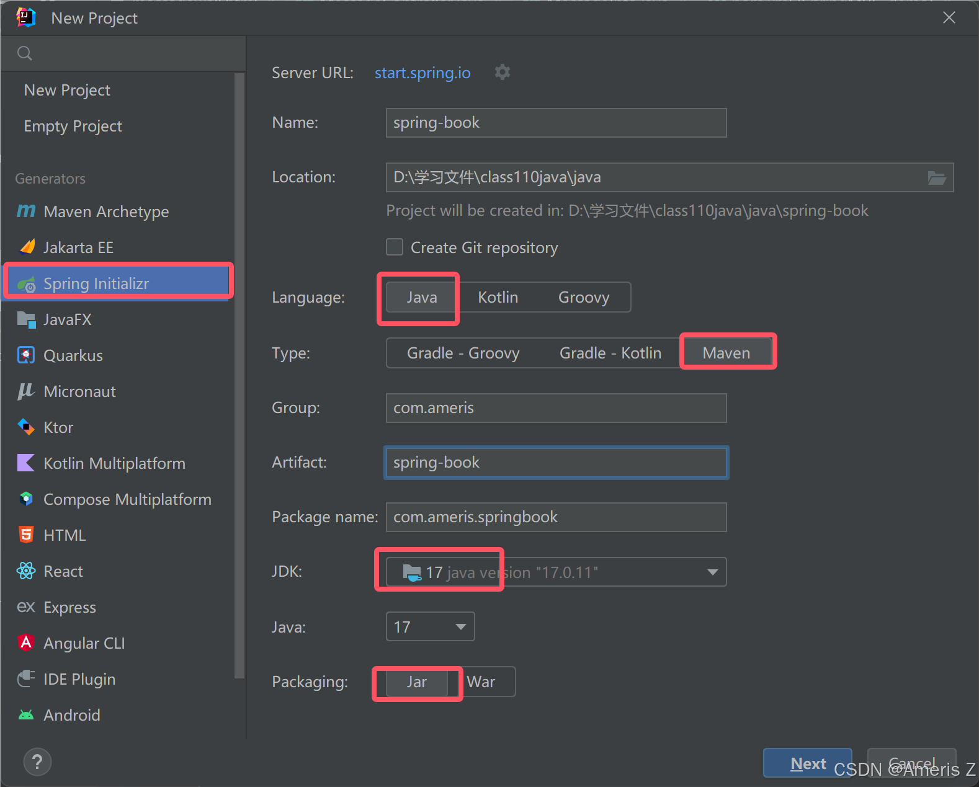The width and height of the screenshot is (979, 787).
Task: Select JavaFX generator entry
Action: [x=118, y=320]
